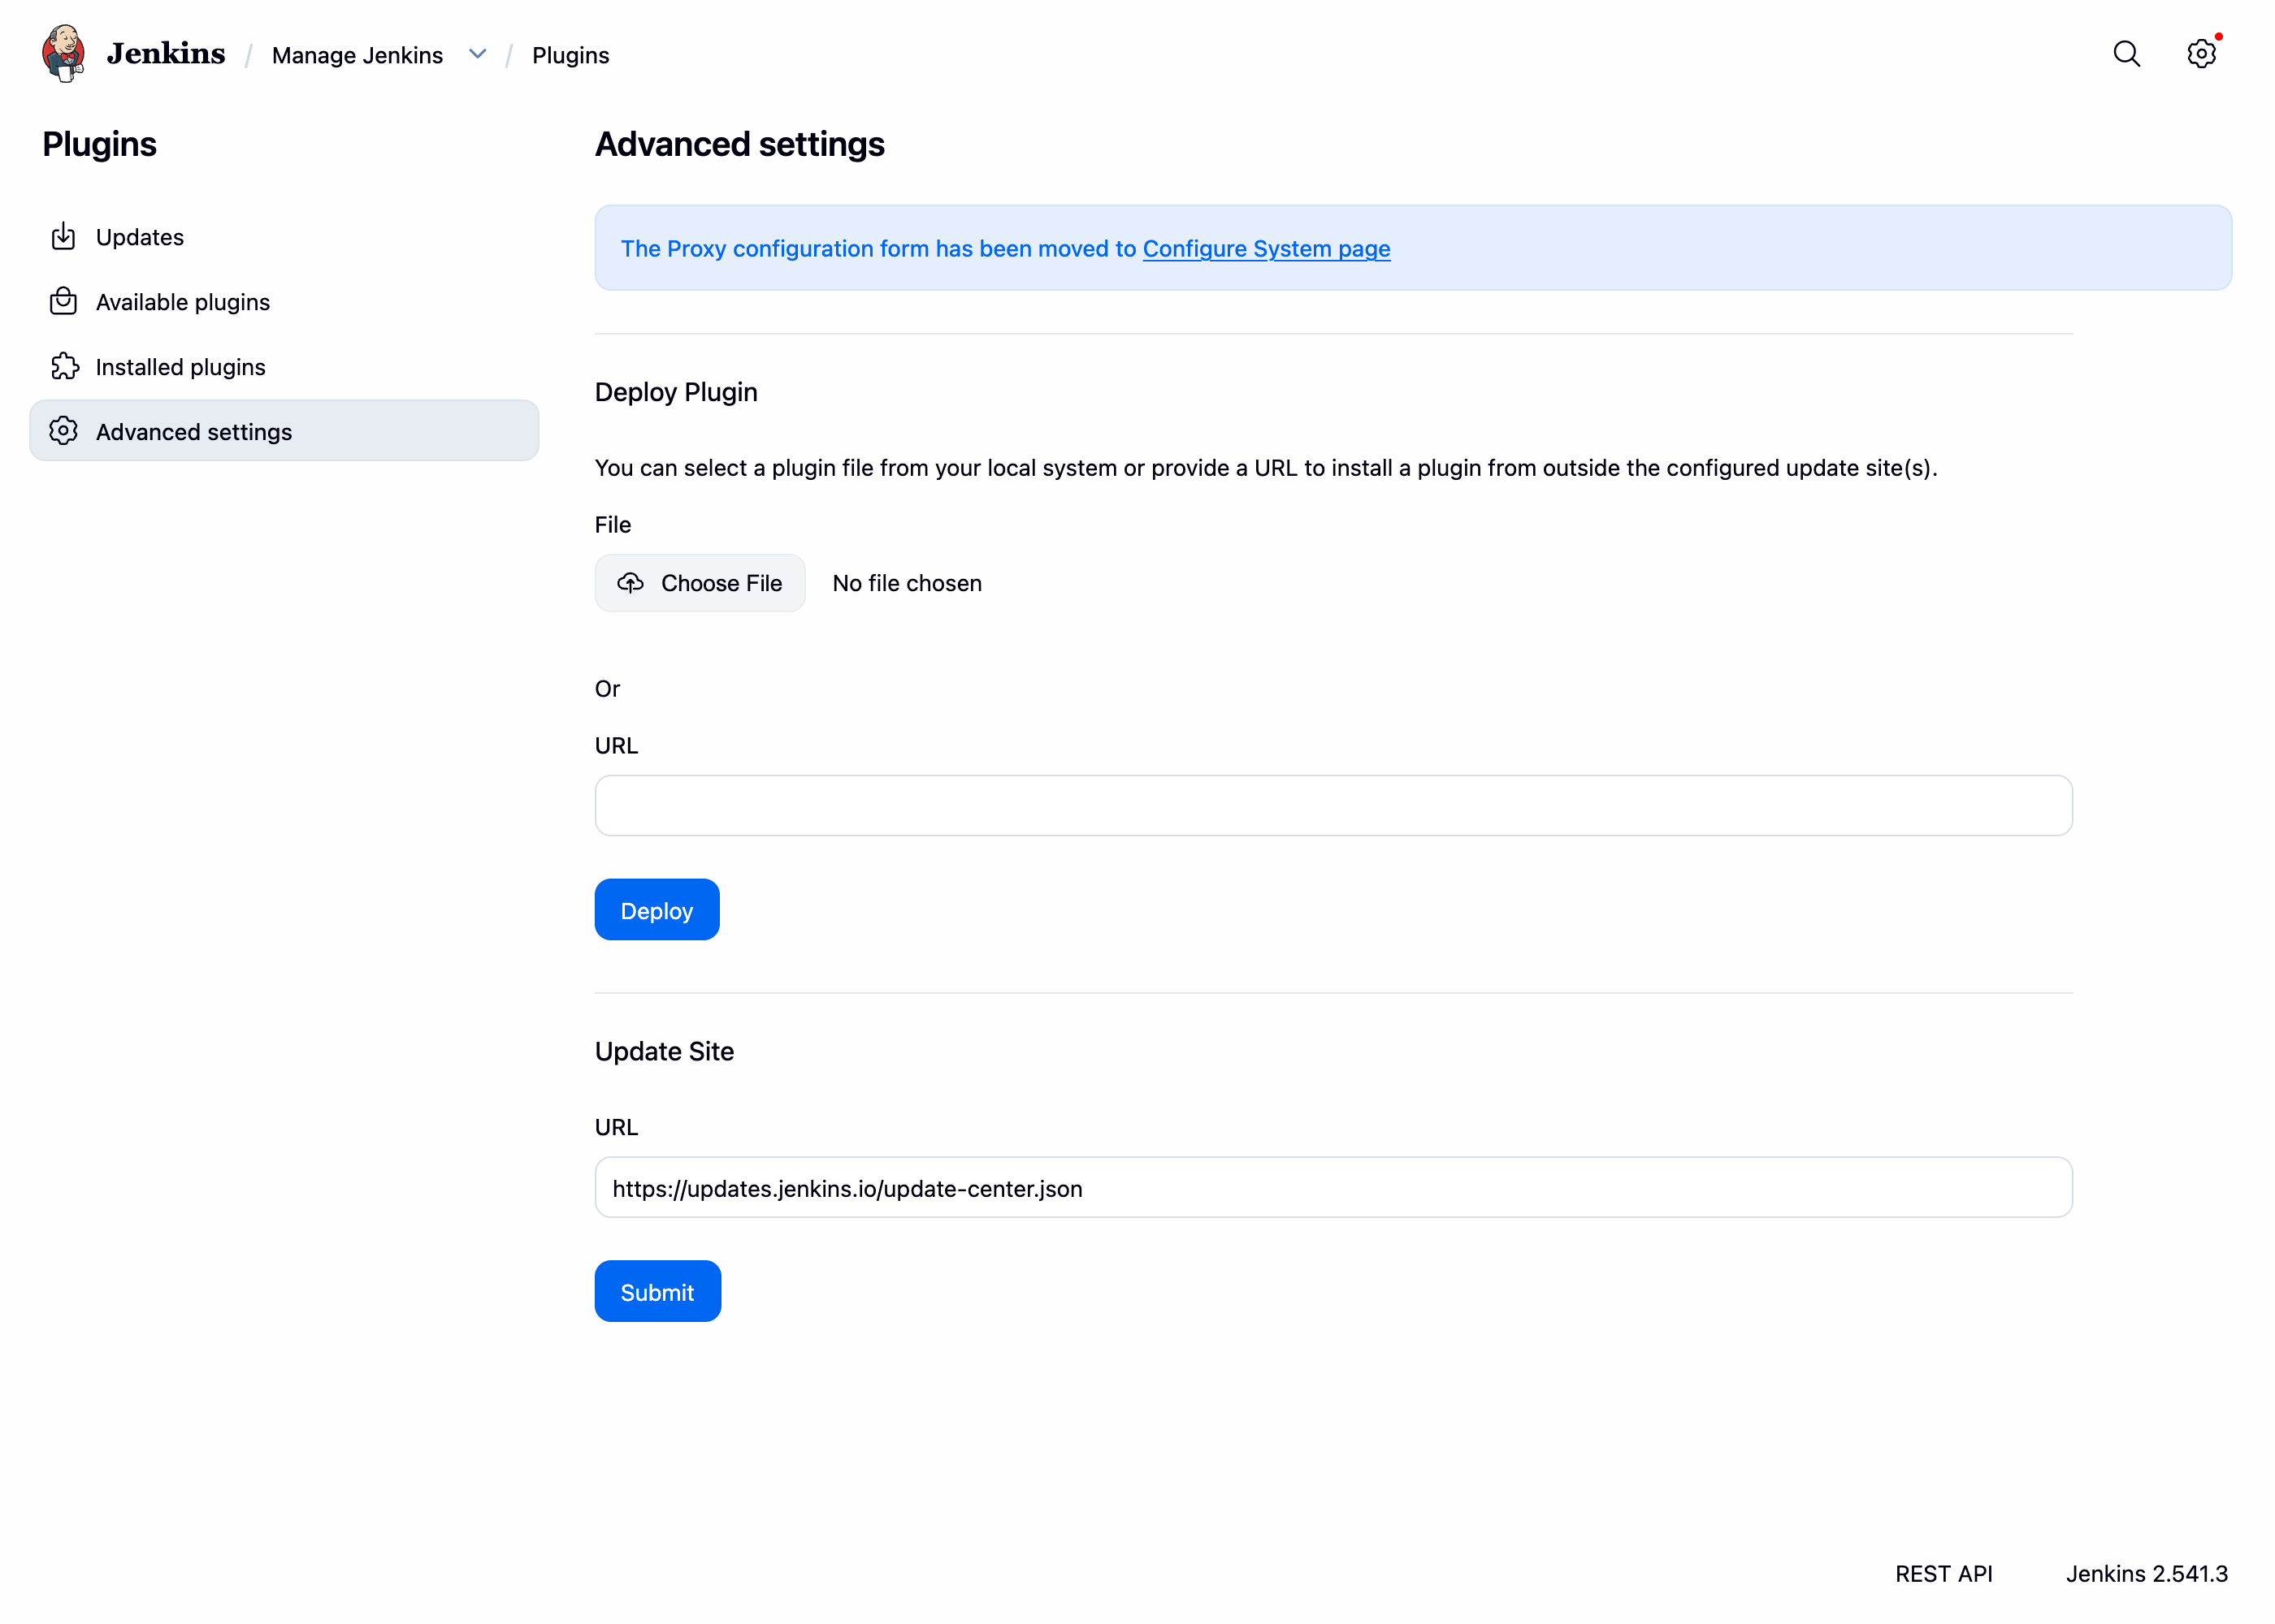The image size is (2275, 1624).
Task: Click the 'Plugins' sidebar heading
Action: coord(99,144)
